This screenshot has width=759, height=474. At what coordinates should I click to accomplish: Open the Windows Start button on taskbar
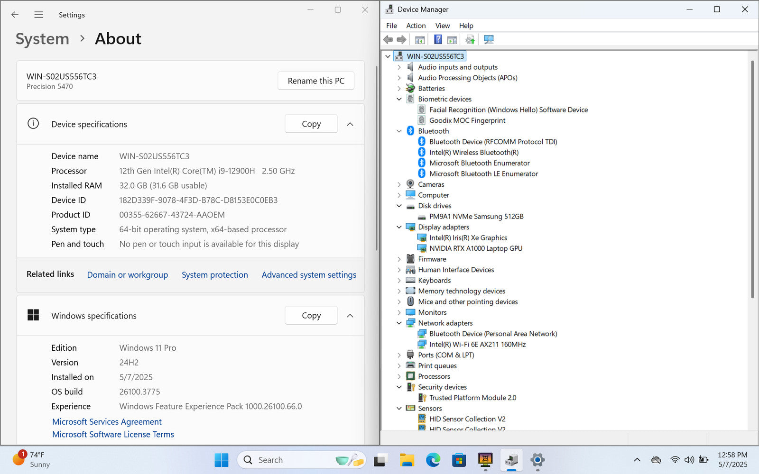(222, 460)
